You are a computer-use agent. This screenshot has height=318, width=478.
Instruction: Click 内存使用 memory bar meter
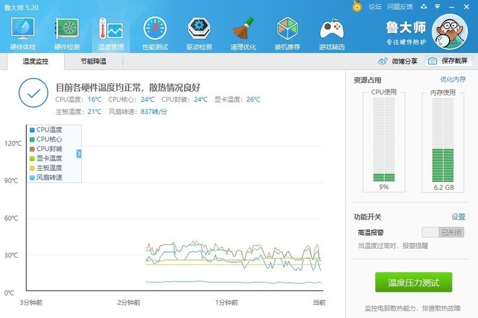tap(443, 140)
